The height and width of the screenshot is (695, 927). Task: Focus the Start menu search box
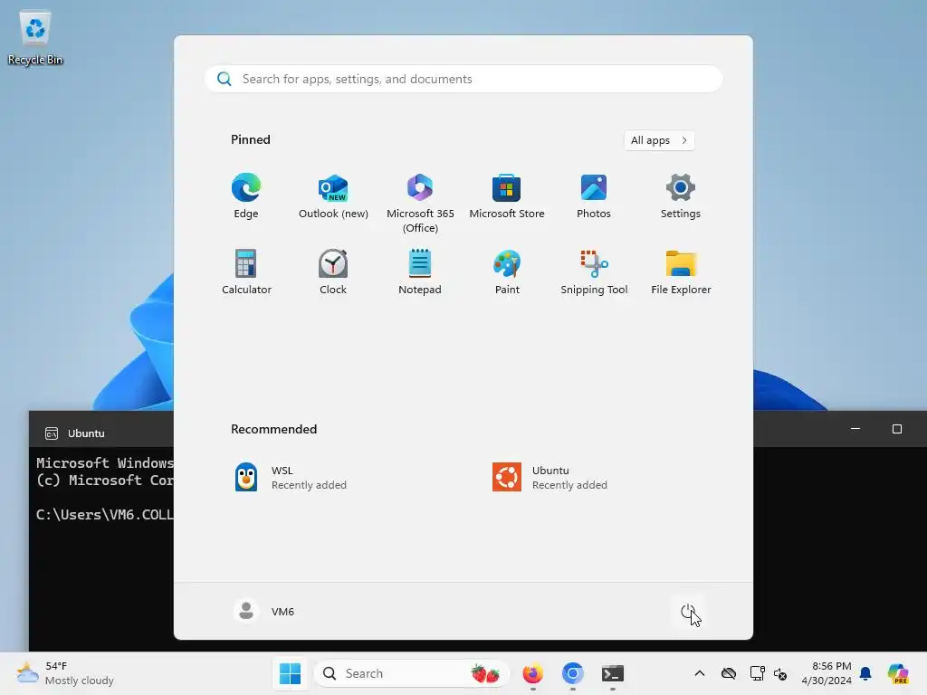[463, 79]
